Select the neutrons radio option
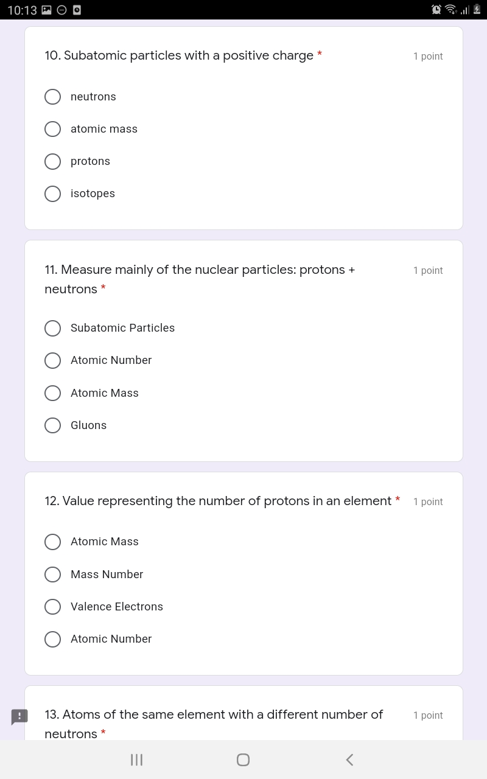The height and width of the screenshot is (779, 487). (53, 97)
